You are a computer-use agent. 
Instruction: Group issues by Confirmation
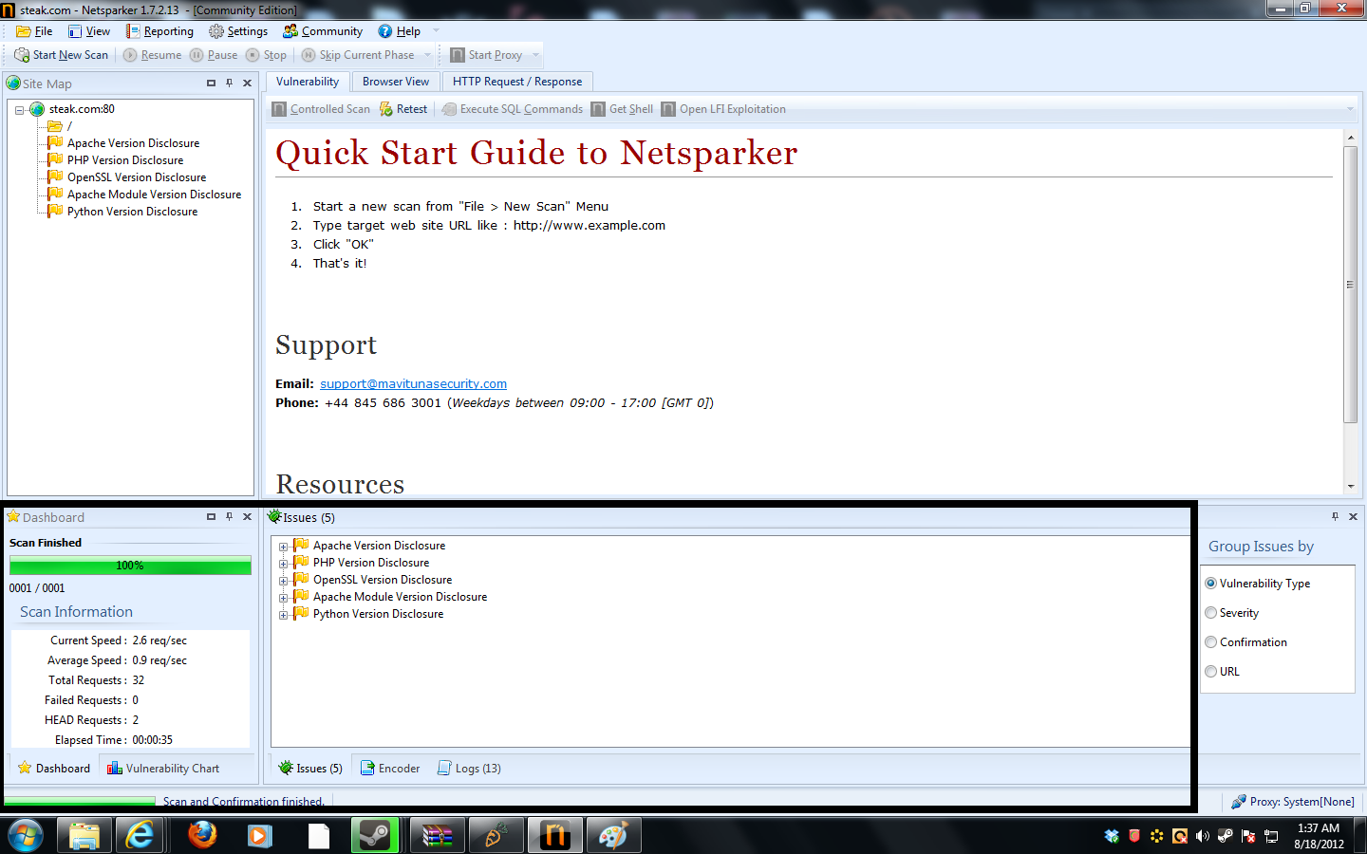[1211, 642]
